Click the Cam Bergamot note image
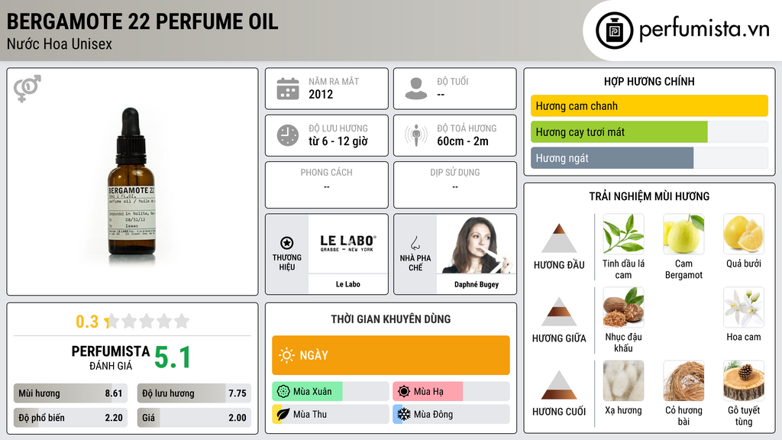 pos(683,235)
